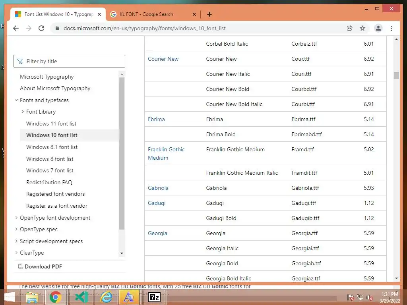Open the Windows 8.1 font list
Viewport: 407px width, 305px height.
click(x=52, y=147)
